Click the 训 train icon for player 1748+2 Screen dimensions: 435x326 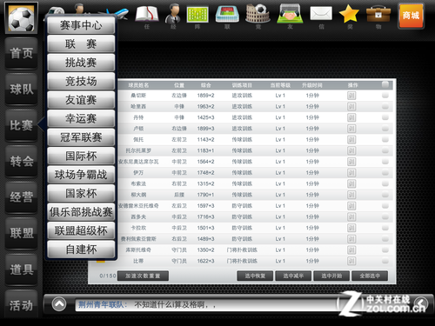pyautogui.click(x=351, y=173)
